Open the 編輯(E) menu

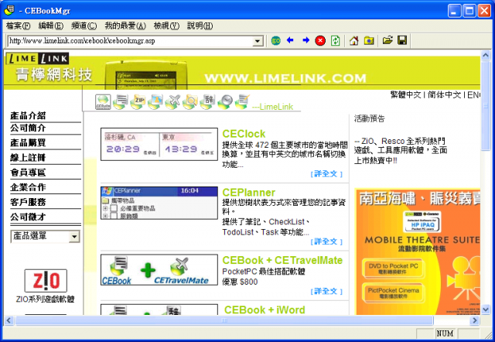tap(51, 26)
